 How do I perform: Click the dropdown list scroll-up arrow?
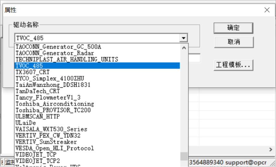(x=184, y=48)
